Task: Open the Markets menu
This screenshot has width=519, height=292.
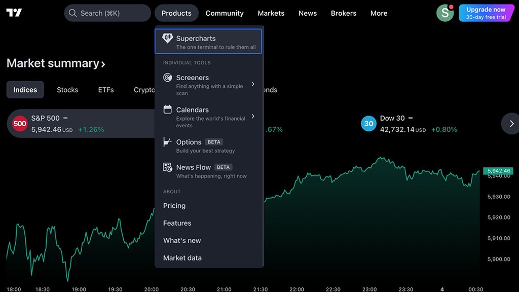Action: 271,13
